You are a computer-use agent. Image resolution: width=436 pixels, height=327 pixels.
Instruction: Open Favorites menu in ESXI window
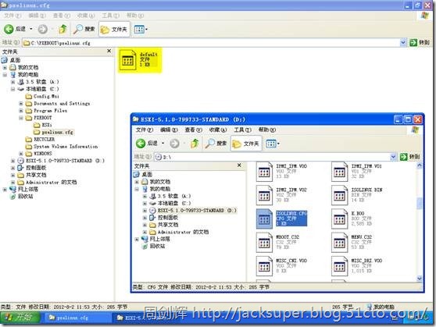(x=218, y=130)
